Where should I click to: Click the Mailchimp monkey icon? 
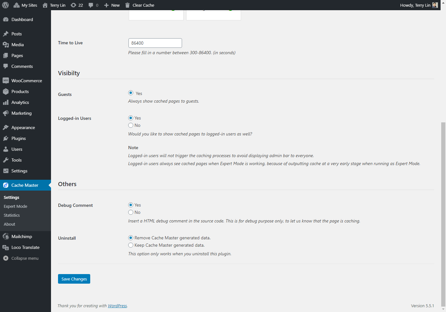[x=6, y=236]
